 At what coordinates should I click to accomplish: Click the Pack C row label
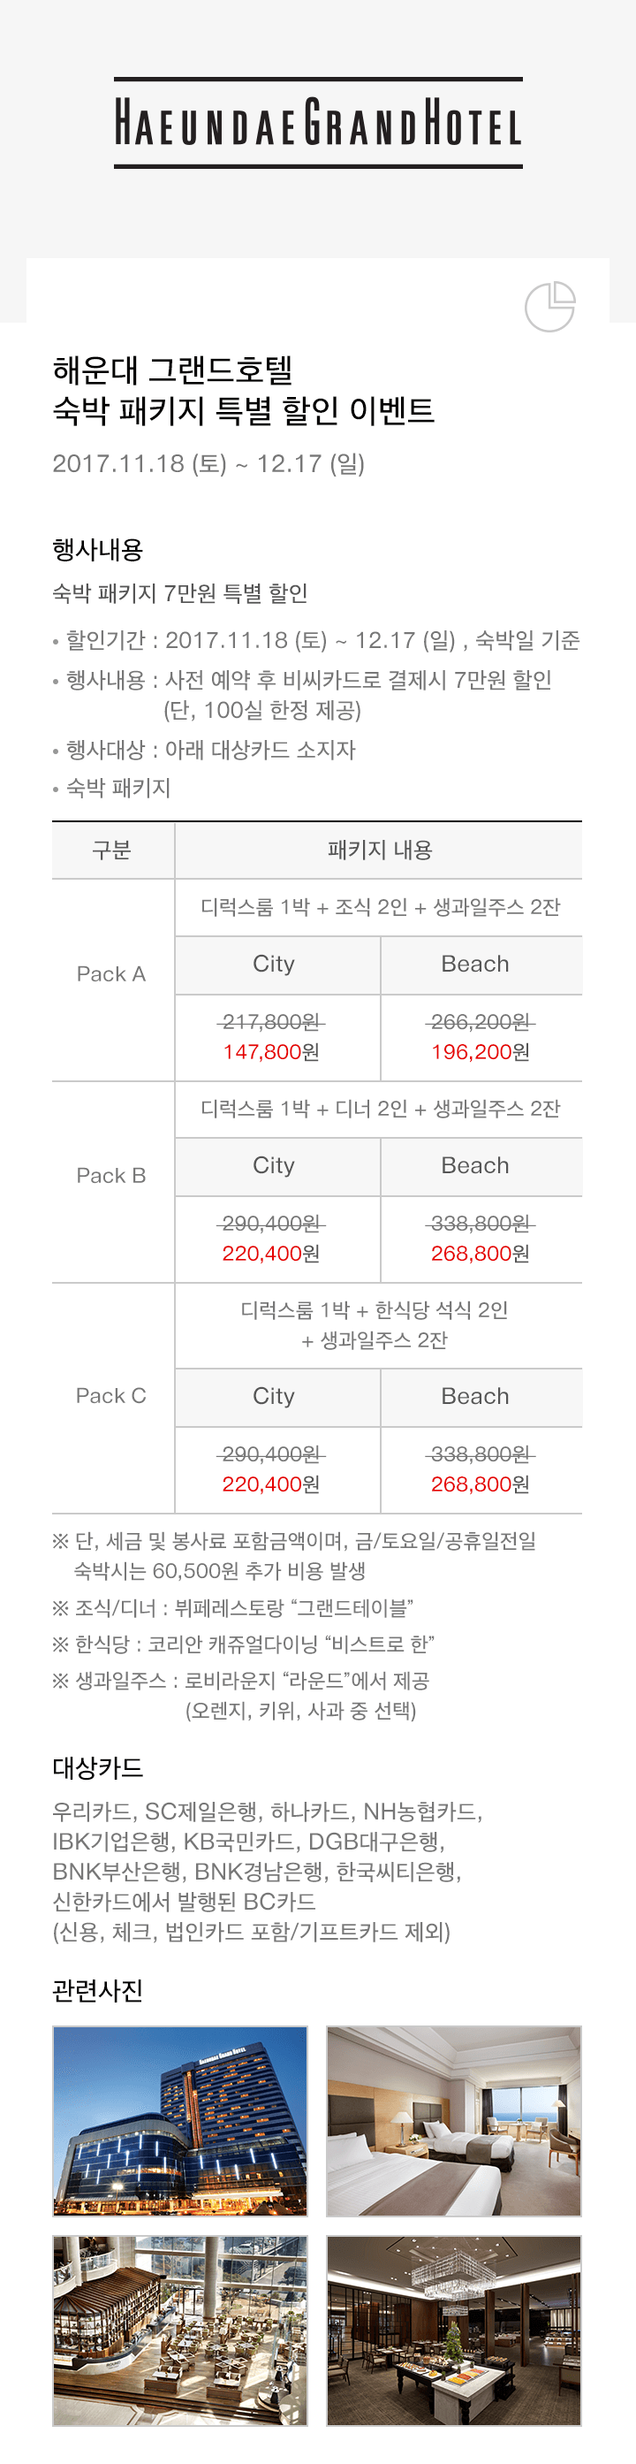pyautogui.click(x=111, y=1396)
